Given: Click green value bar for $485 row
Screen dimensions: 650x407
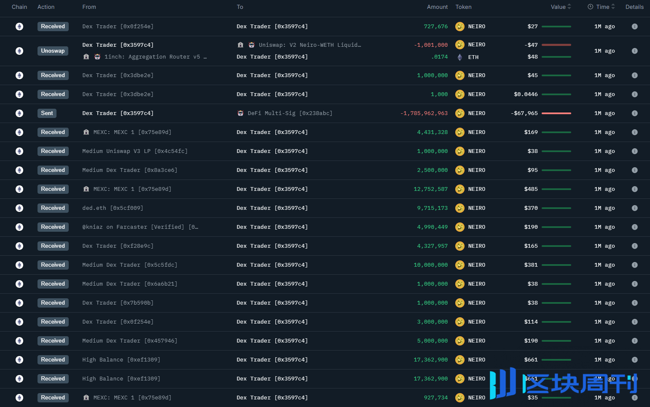Looking at the screenshot, I should [556, 189].
